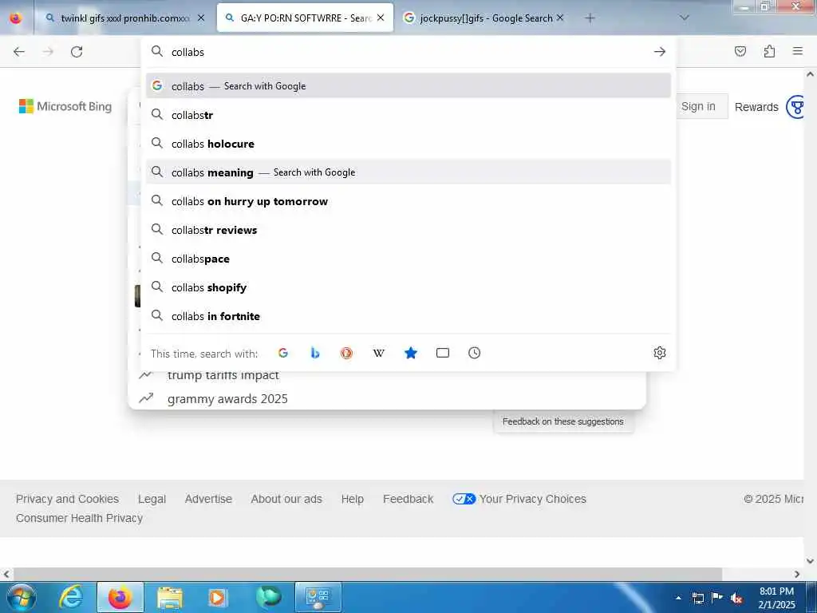Open Firefox View from the tab strip
This screenshot has height=613, width=817.
pyautogui.click(x=16, y=18)
